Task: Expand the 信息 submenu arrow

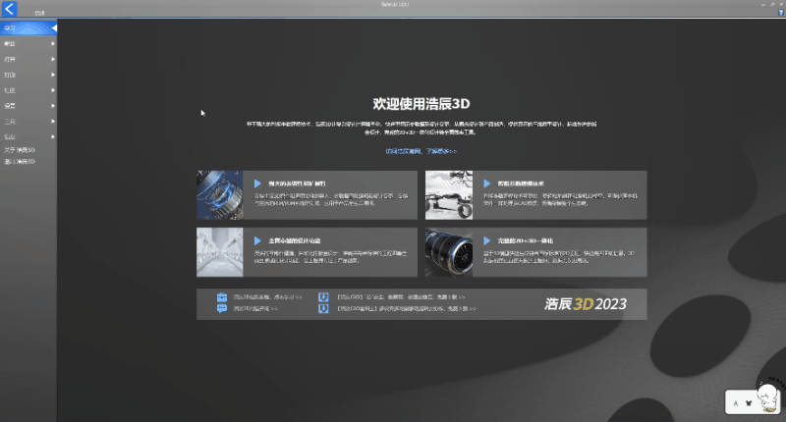Action: [53, 136]
